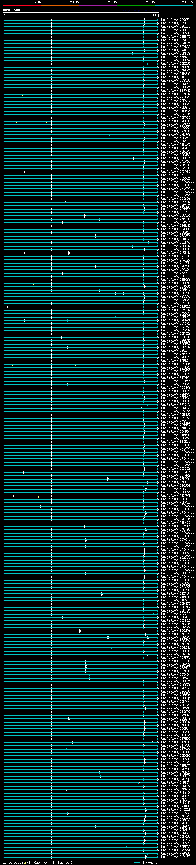The image size is (196, 865).
Task: Select the query name AU189598
Action: (11, 10)
